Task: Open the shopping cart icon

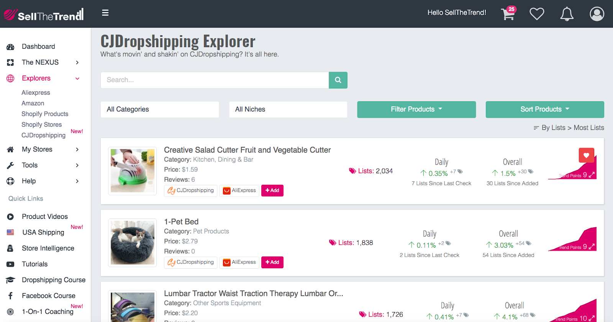Action: [508, 14]
